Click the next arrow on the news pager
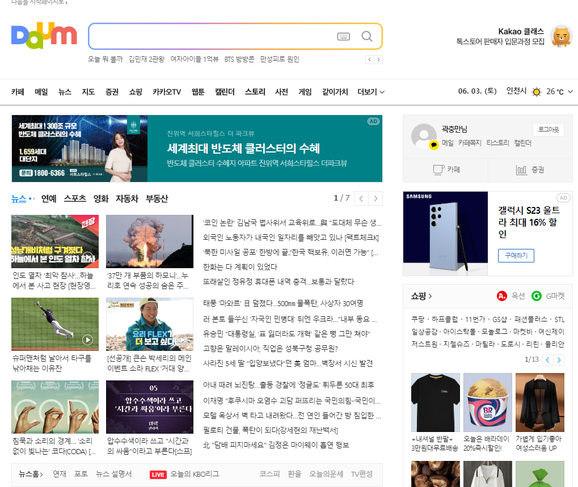 pyautogui.click(x=376, y=198)
